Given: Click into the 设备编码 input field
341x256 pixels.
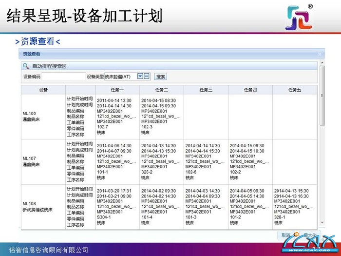Looking at the screenshot, I should (x=63, y=77).
